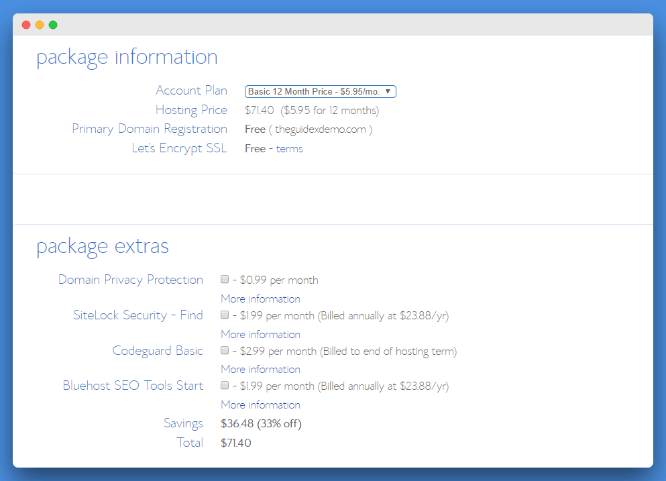Tick the SiteLock Security checkbox
Image resolution: width=666 pixels, height=481 pixels.
(x=225, y=315)
